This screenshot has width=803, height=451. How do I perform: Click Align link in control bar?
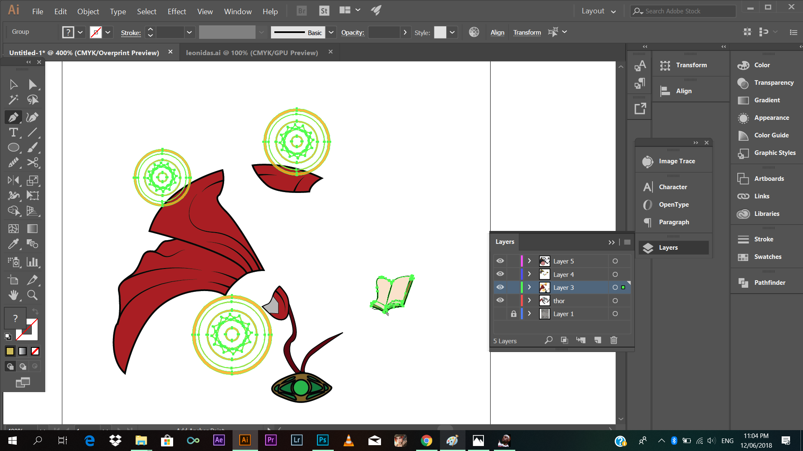click(x=497, y=32)
